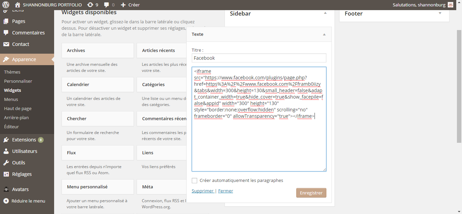Open the WordPress logo menu

[6, 5]
